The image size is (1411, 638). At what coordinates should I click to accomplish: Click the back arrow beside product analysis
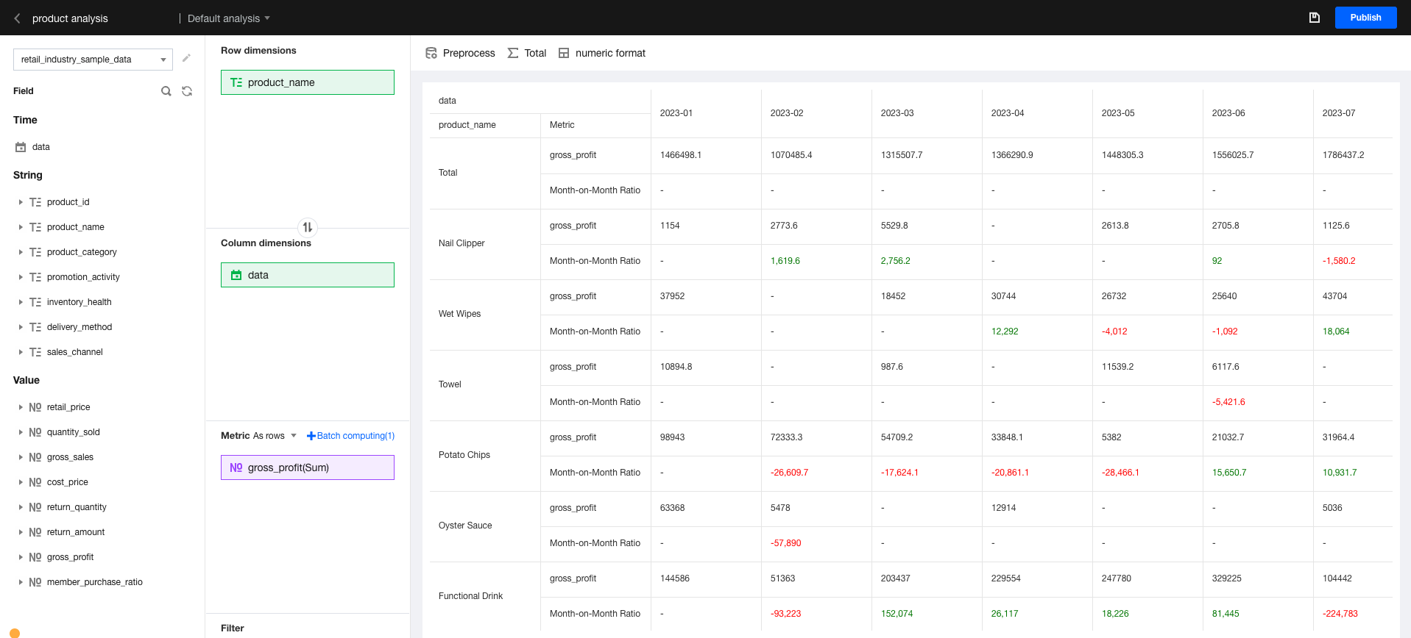tap(17, 18)
